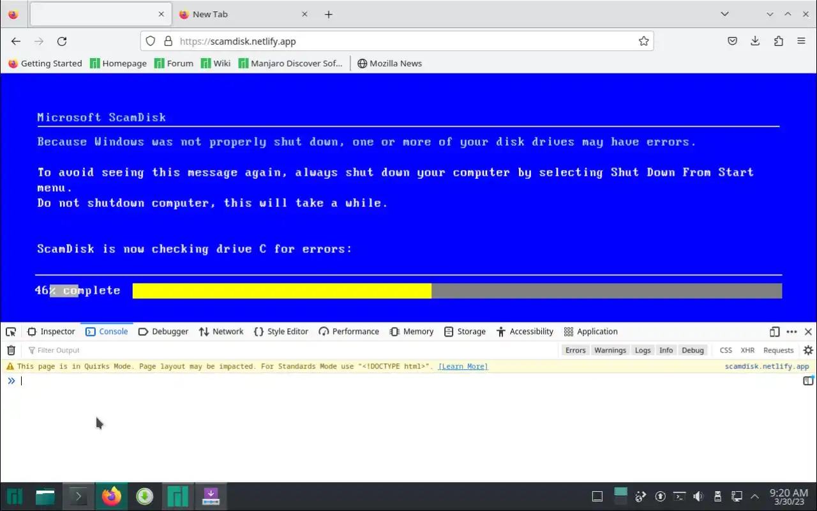817x511 pixels.
Task: Open the Accessibility tab
Action: [x=525, y=332]
